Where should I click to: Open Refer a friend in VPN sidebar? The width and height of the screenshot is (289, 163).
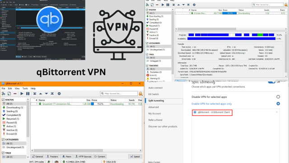155,120
